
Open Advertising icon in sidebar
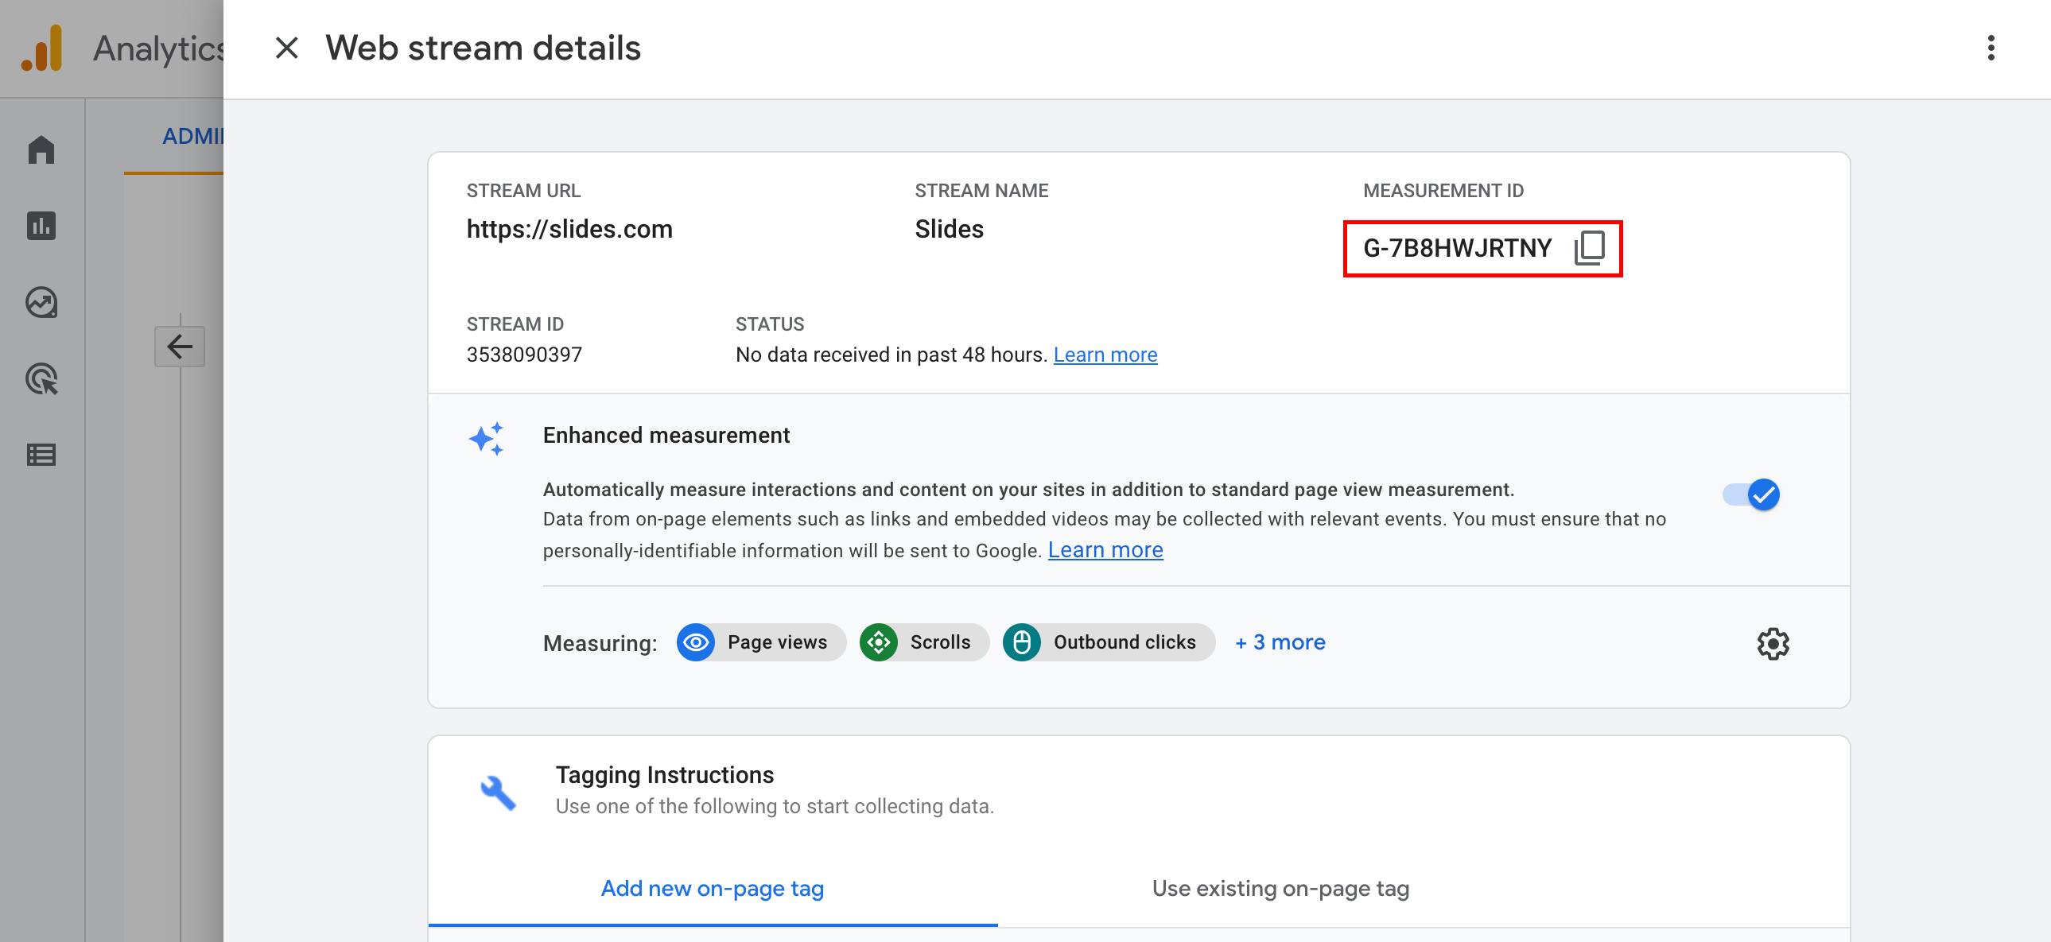pos(41,378)
